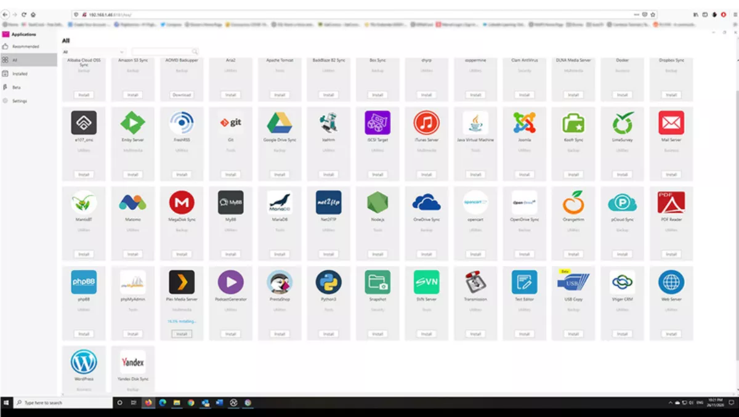Click the Applications header in sidebar

(x=23, y=34)
